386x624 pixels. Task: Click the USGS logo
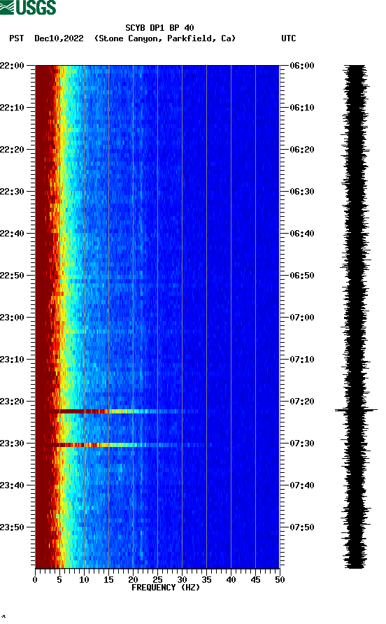click(x=28, y=7)
